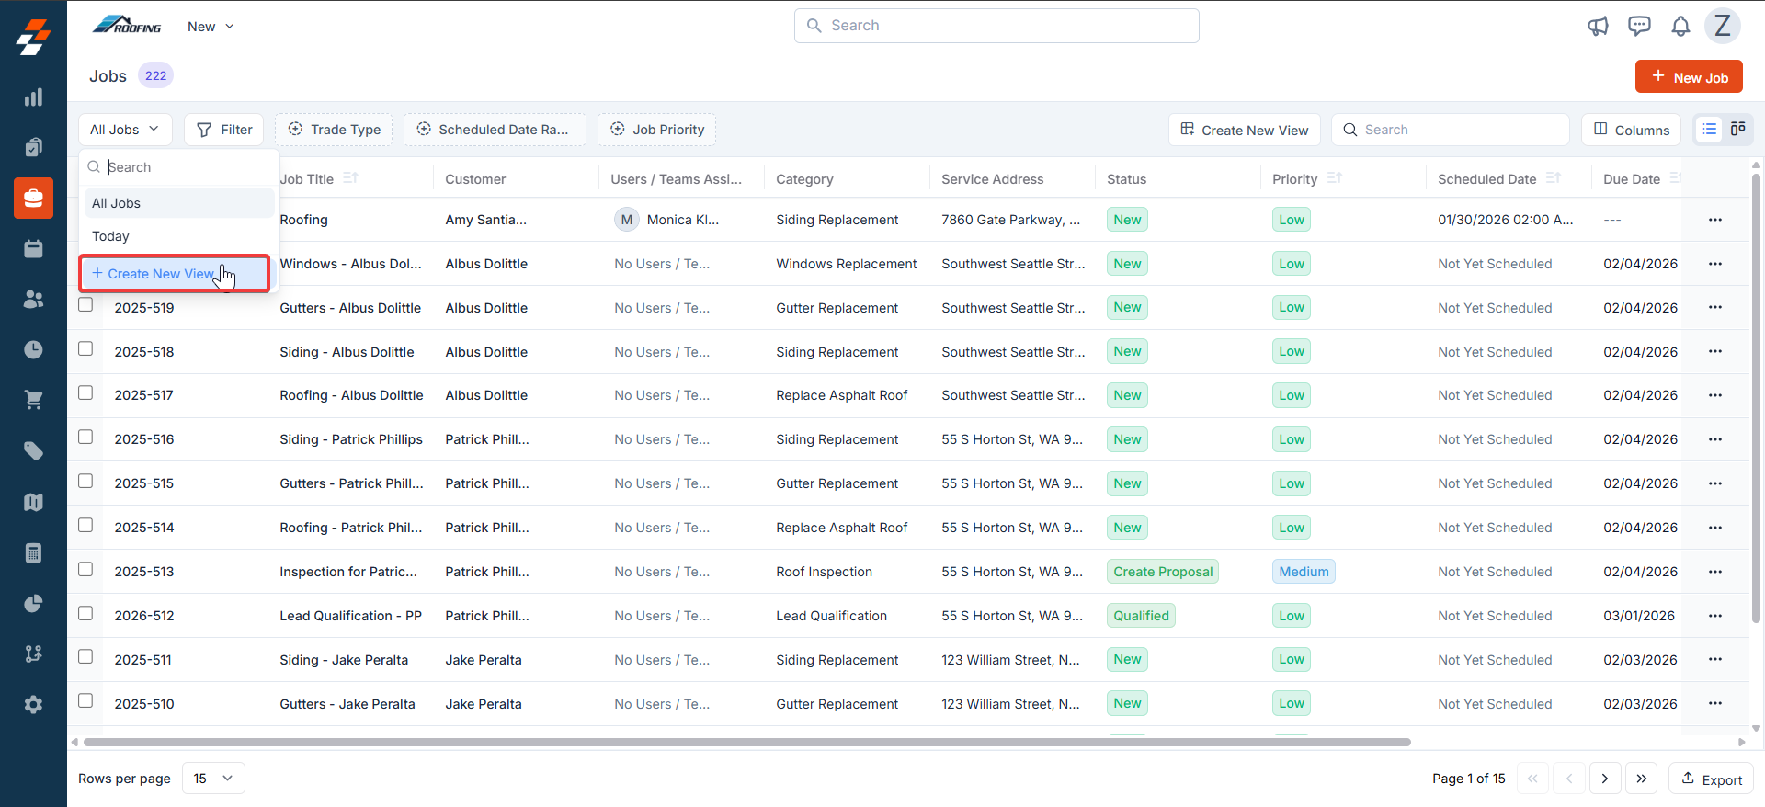Screen dimensions: 1765x807
Task: Open the pie chart reports sidebar icon
Action: click(33, 603)
